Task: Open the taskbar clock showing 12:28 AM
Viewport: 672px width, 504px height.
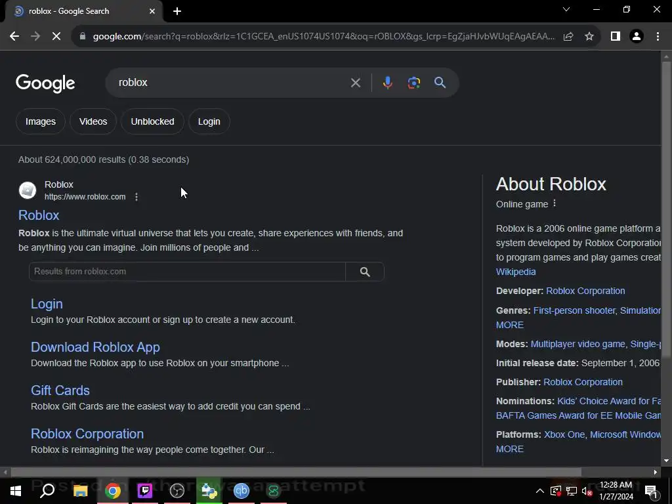Action: 616,491
